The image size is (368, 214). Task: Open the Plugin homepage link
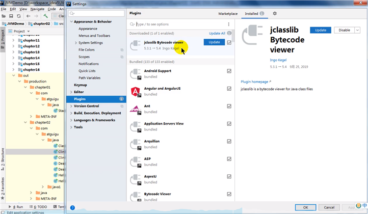pyautogui.click(x=255, y=82)
